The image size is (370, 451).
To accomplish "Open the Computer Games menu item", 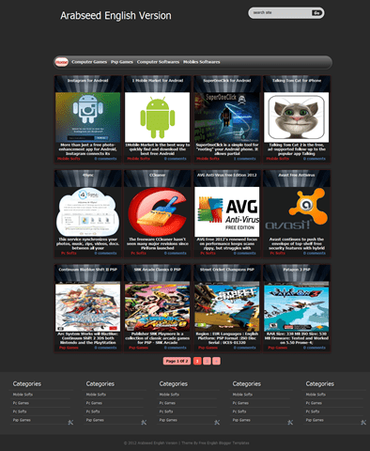I will coord(89,62).
